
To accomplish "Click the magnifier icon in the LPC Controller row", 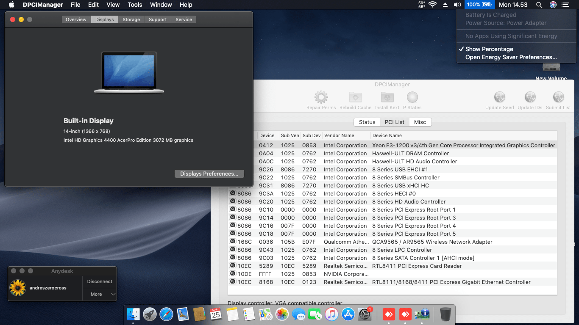I will [x=233, y=250].
